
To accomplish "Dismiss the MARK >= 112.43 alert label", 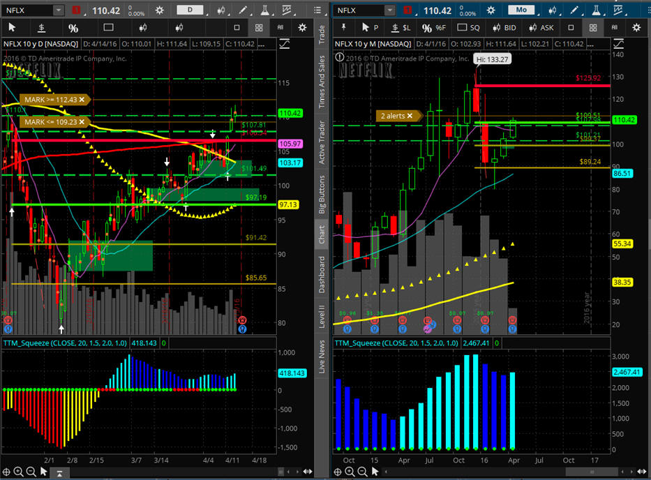I will (x=82, y=100).
